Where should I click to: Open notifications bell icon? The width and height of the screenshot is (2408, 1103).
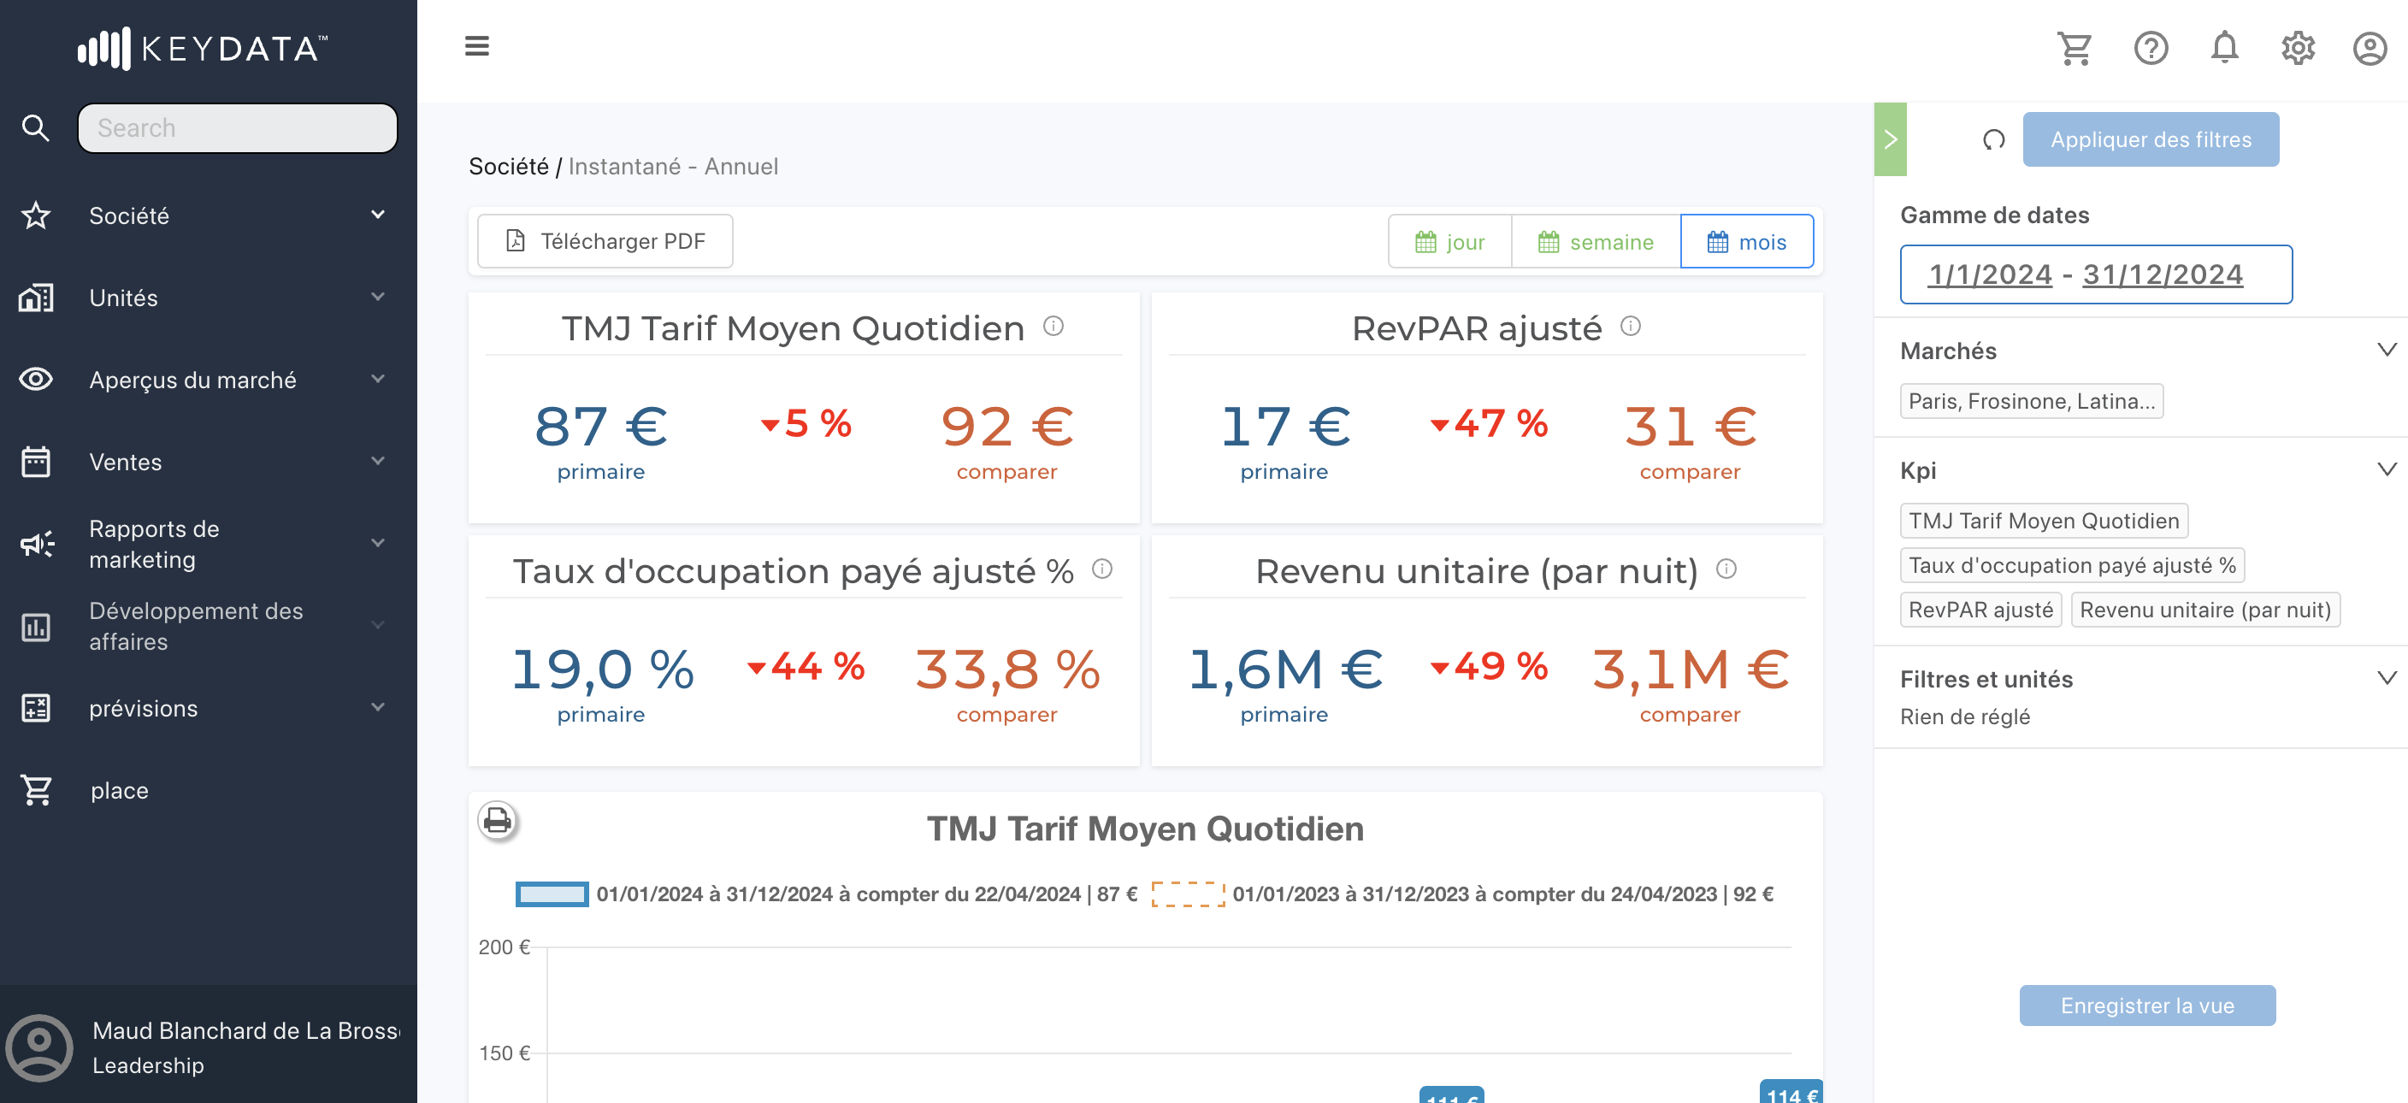tap(2224, 48)
